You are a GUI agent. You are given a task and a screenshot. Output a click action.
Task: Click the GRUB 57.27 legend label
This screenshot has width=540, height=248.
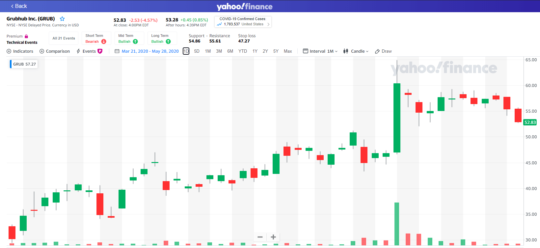tap(24, 64)
